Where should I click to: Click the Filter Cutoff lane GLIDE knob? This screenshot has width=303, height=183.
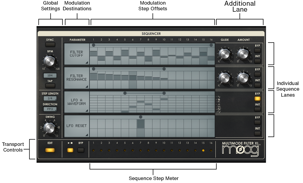[x=225, y=54]
